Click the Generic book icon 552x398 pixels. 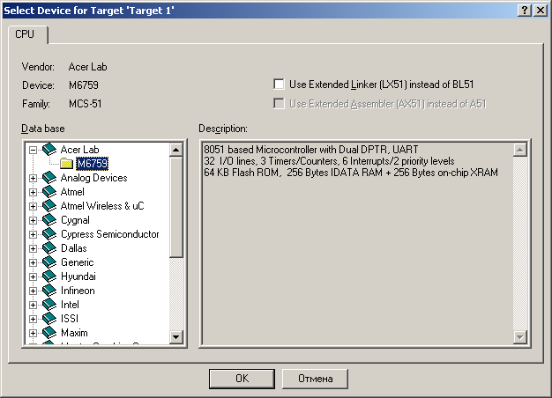coord(49,262)
